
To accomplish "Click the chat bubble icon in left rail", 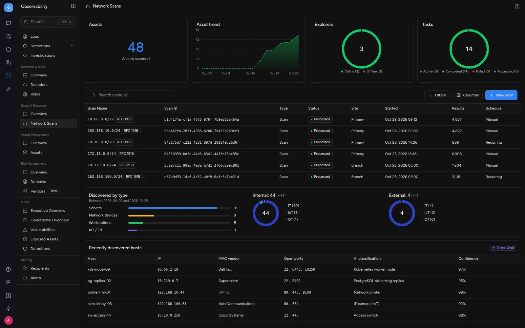I will (x=9, y=23).
